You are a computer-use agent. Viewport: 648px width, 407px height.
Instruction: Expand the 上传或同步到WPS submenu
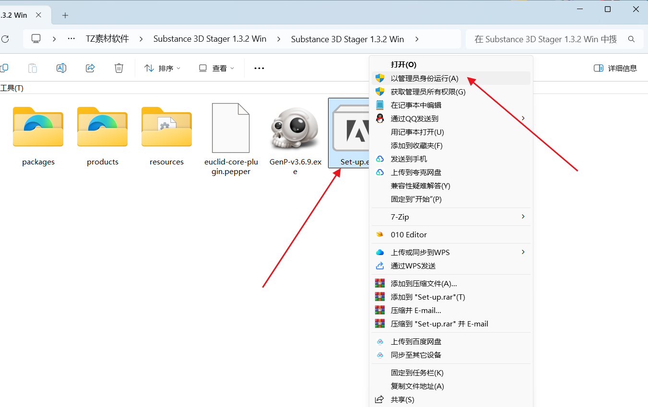451,252
